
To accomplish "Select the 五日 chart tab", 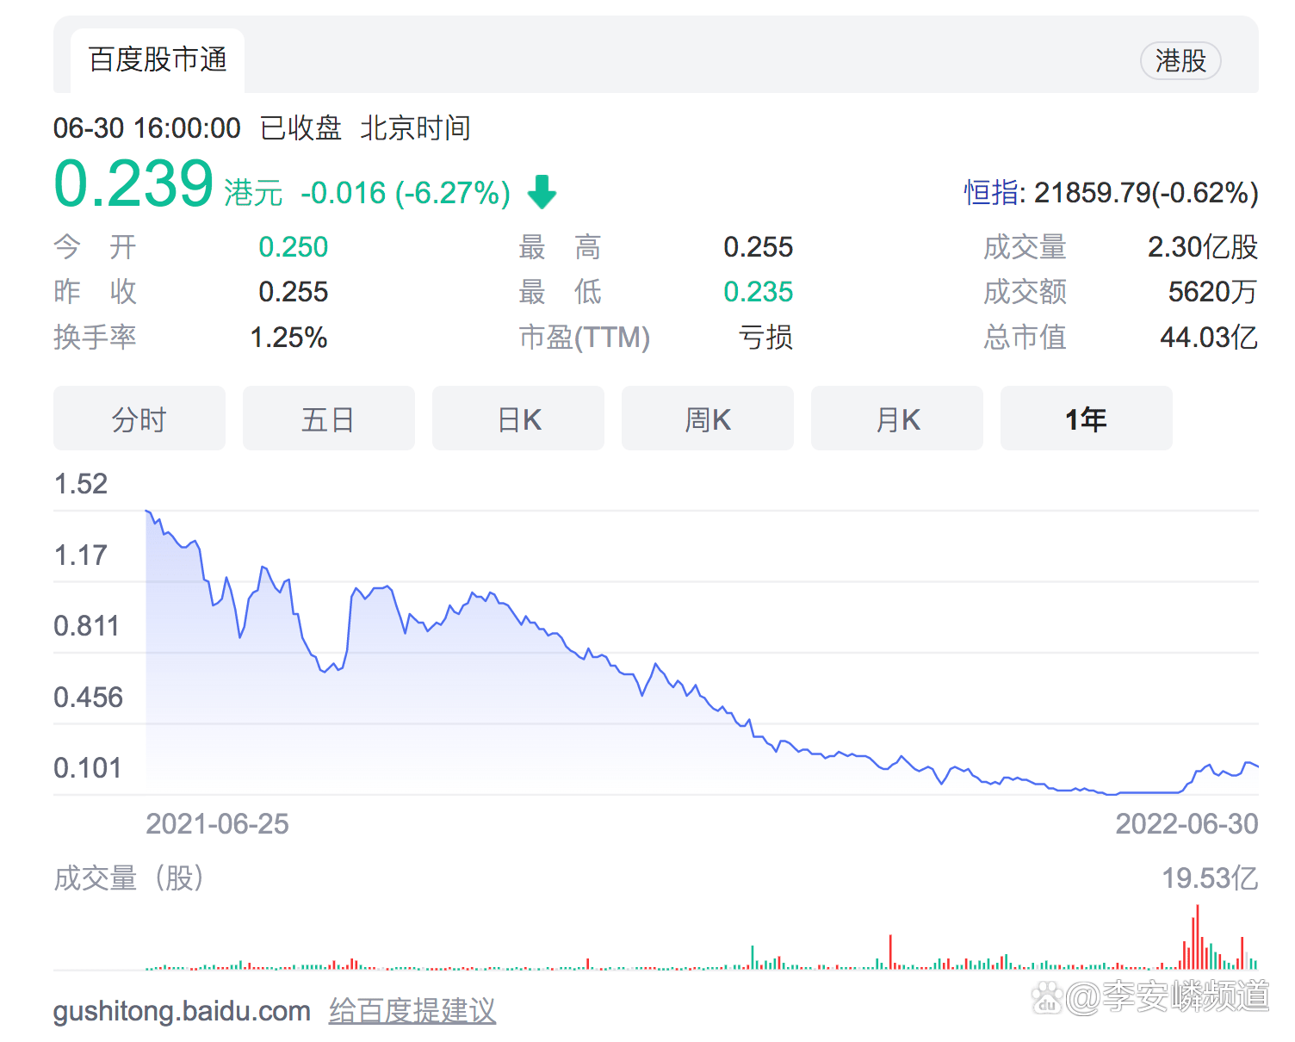I will tap(328, 419).
